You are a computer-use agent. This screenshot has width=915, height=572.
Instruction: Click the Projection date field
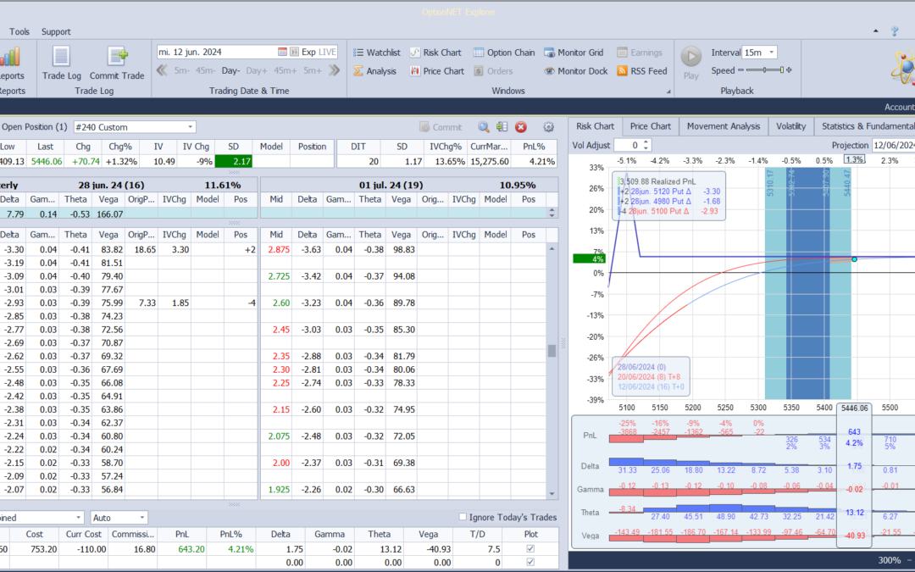893,146
